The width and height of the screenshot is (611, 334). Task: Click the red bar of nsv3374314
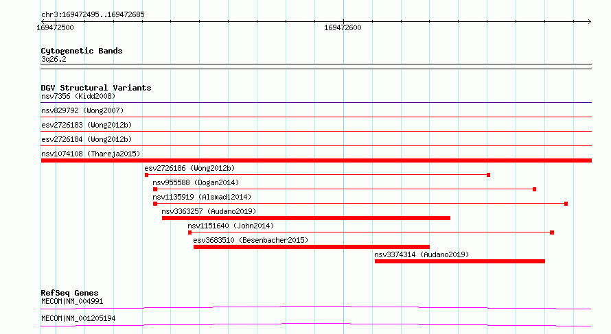click(x=460, y=261)
